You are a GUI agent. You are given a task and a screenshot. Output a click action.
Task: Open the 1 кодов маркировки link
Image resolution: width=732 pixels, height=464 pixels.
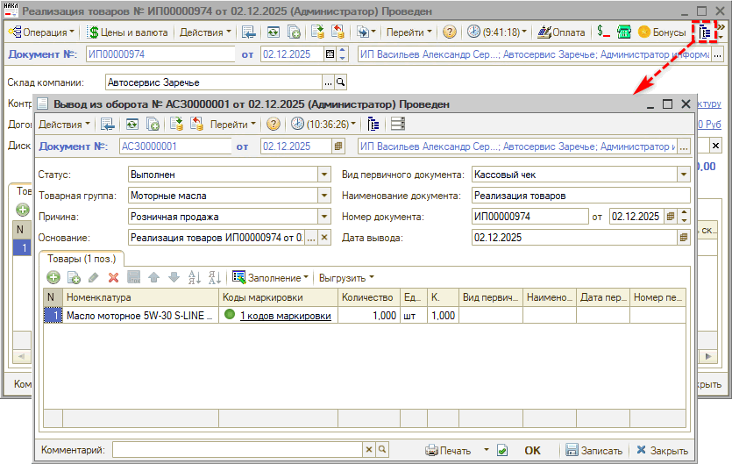[x=285, y=316]
